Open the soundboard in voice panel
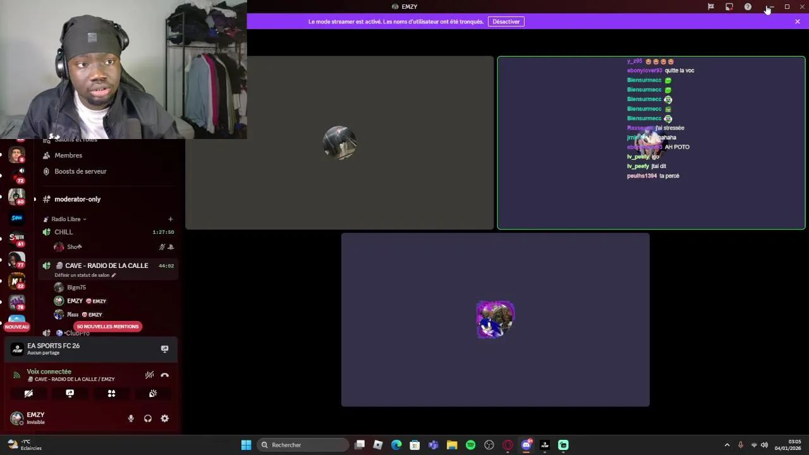 tap(153, 393)
